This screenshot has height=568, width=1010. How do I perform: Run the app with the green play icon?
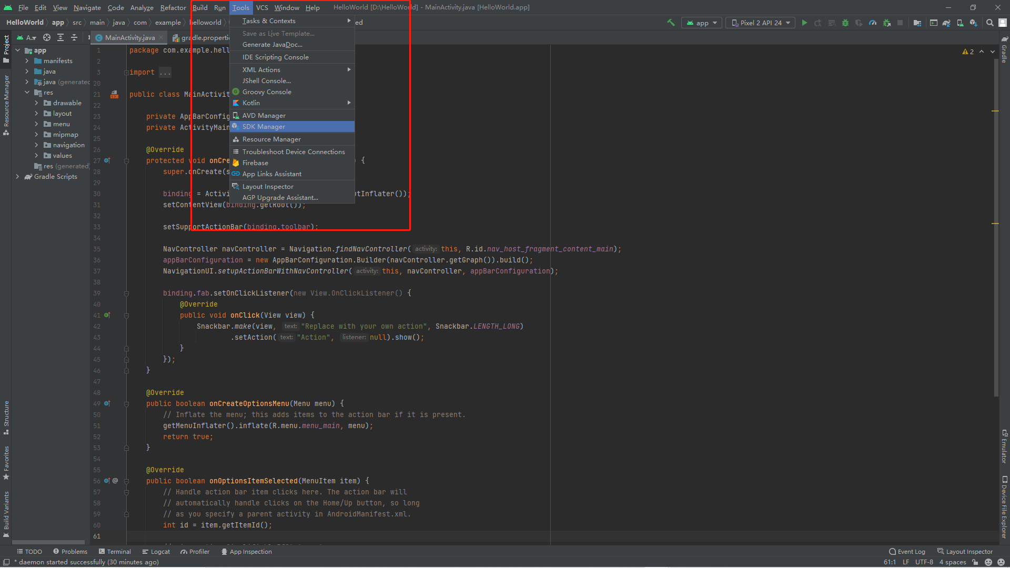coord(804,23)
